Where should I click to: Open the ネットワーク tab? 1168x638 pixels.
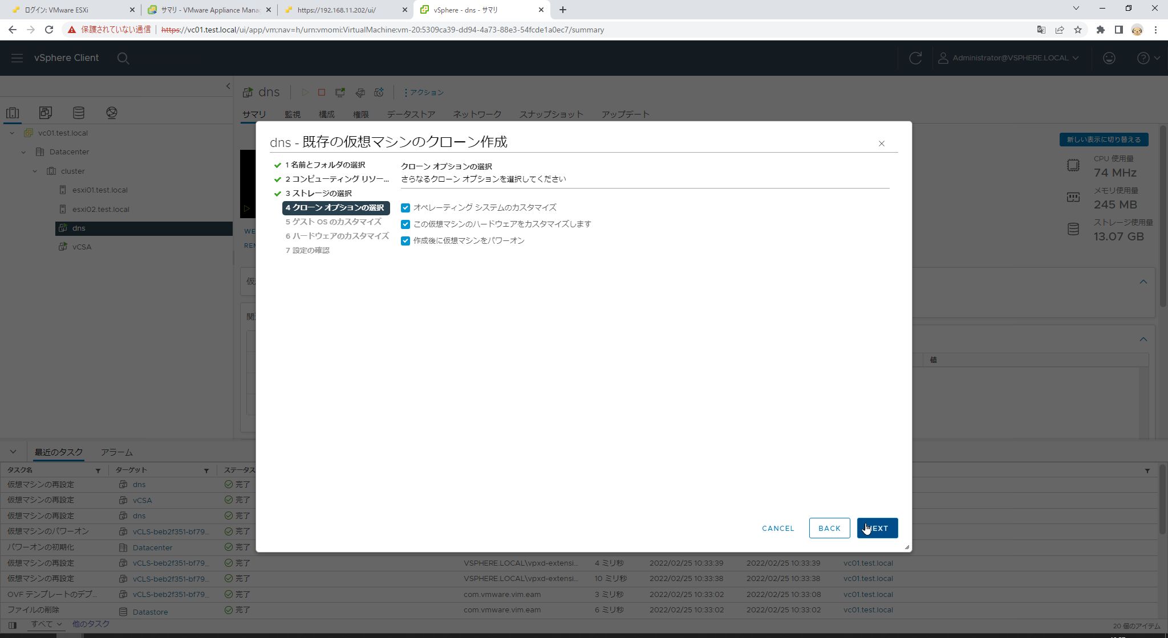[477, 114]
